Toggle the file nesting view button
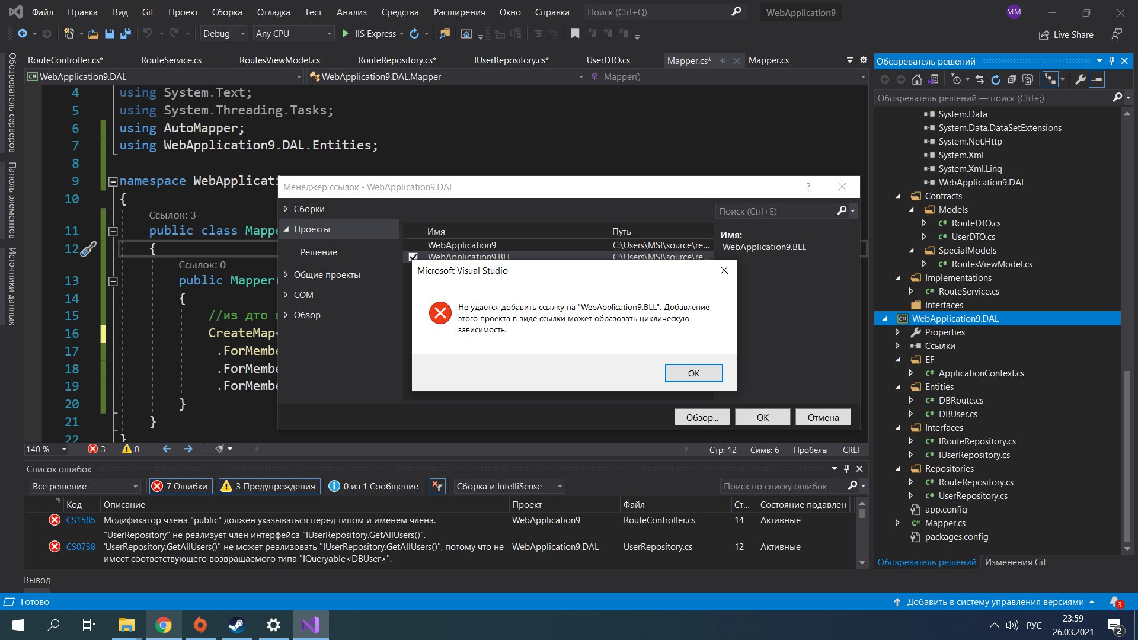 coord(1050,79)
